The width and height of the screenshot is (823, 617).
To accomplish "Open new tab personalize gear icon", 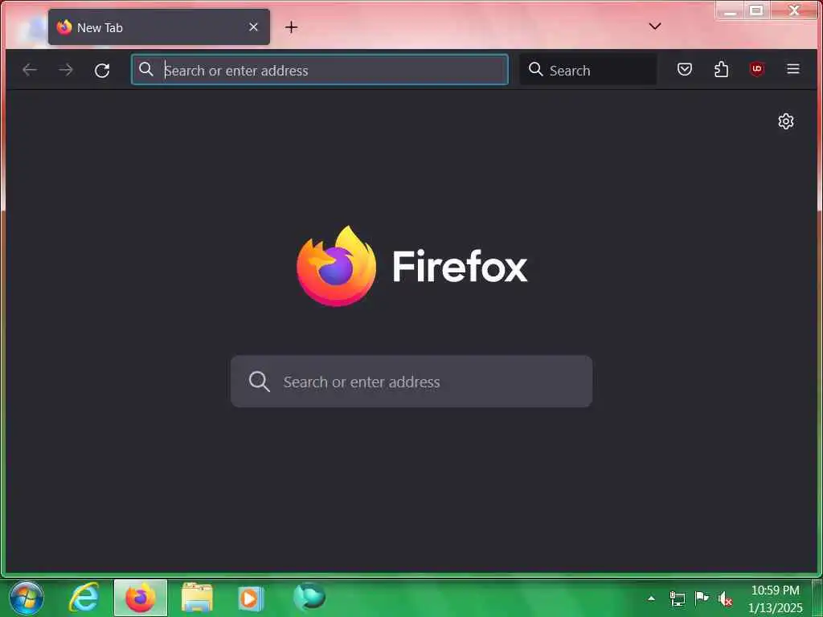I will click(786, 121).
